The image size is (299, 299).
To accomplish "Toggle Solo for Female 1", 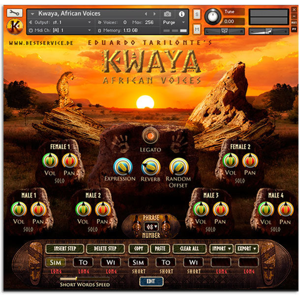I will coord(60,181).
